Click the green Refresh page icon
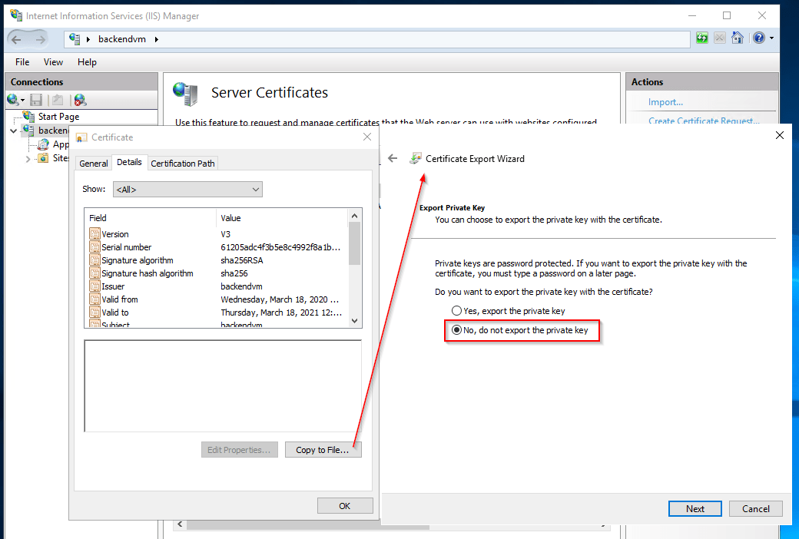 click(702, 38)
